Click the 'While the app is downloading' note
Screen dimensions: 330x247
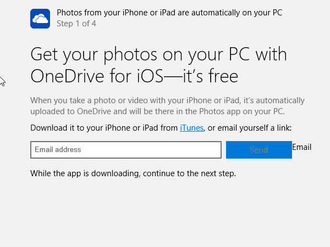tap(85, 173)
